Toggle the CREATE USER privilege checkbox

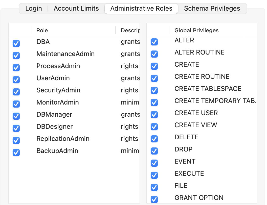pos(154,115)
